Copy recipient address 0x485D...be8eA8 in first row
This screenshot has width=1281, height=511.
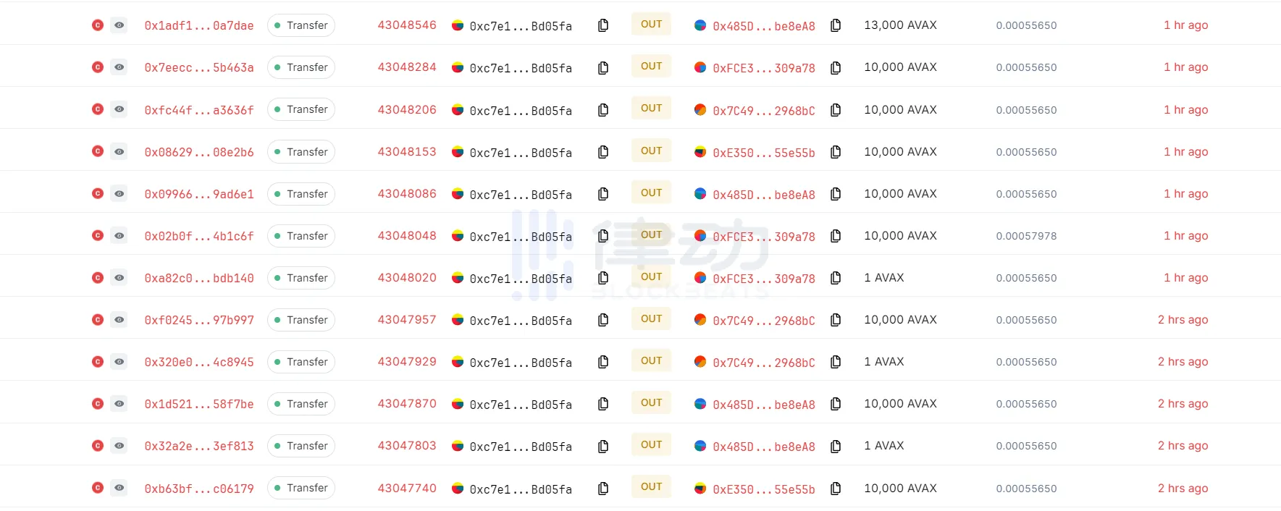tap(835, 25)
